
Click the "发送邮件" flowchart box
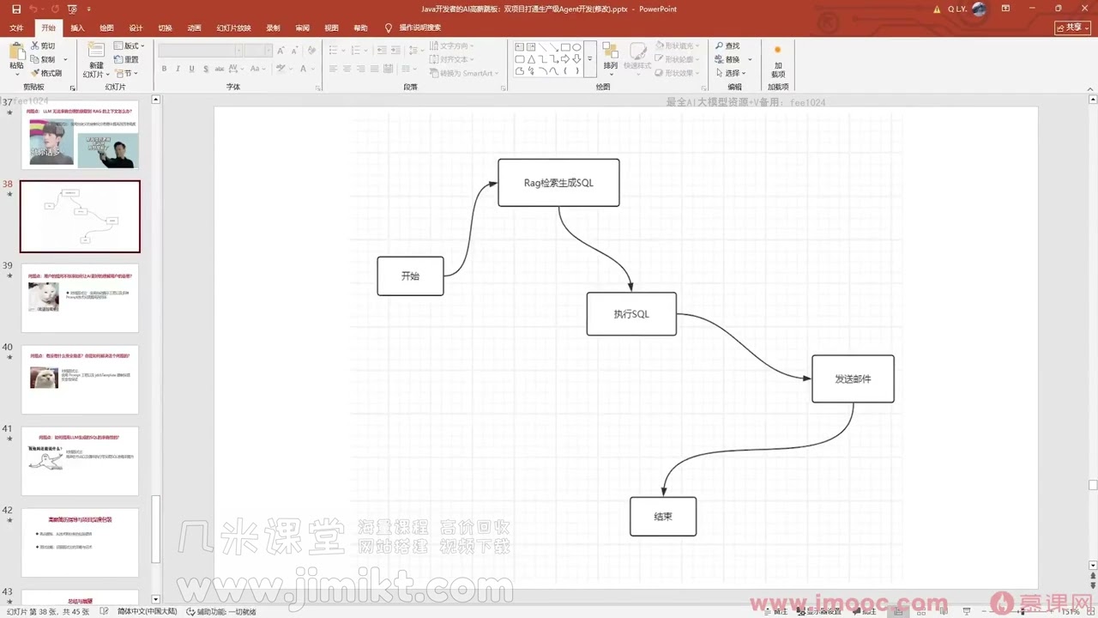[853, 379]
